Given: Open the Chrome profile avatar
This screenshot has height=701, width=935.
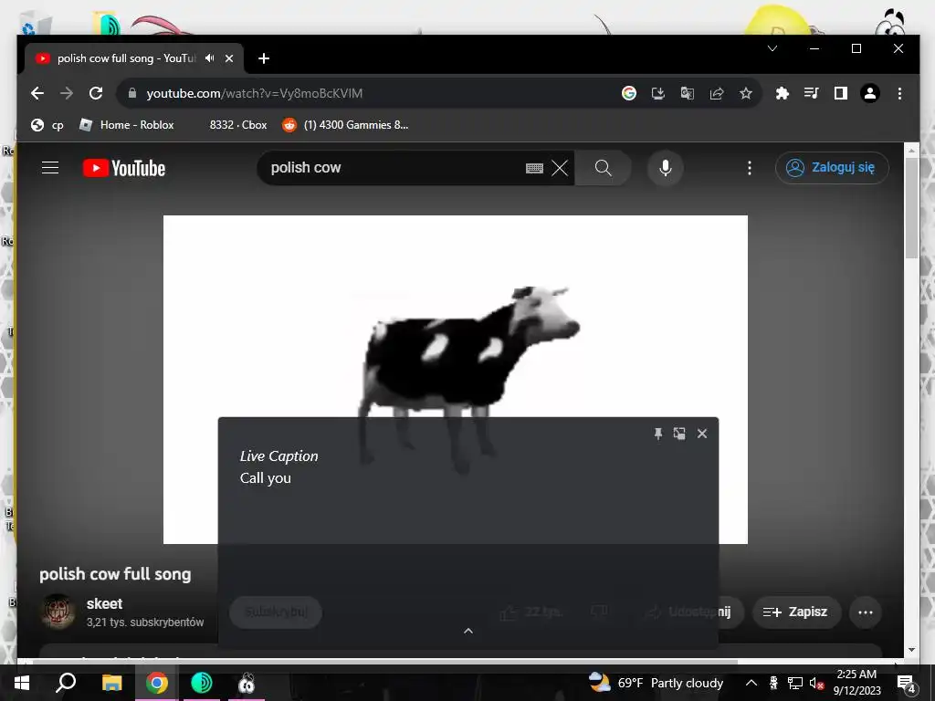Looking at the screenshot, I should coord(870,93).
